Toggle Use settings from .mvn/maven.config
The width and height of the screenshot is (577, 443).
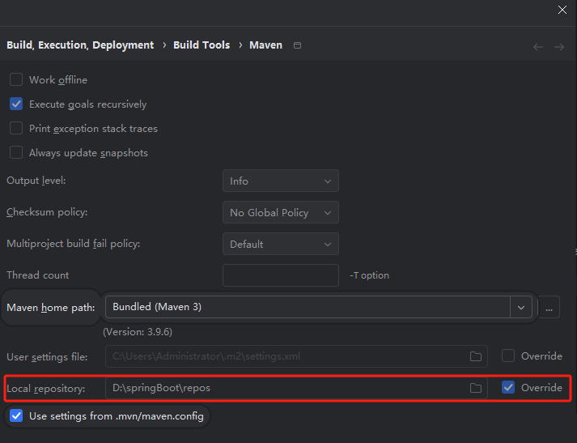(16, 415)
